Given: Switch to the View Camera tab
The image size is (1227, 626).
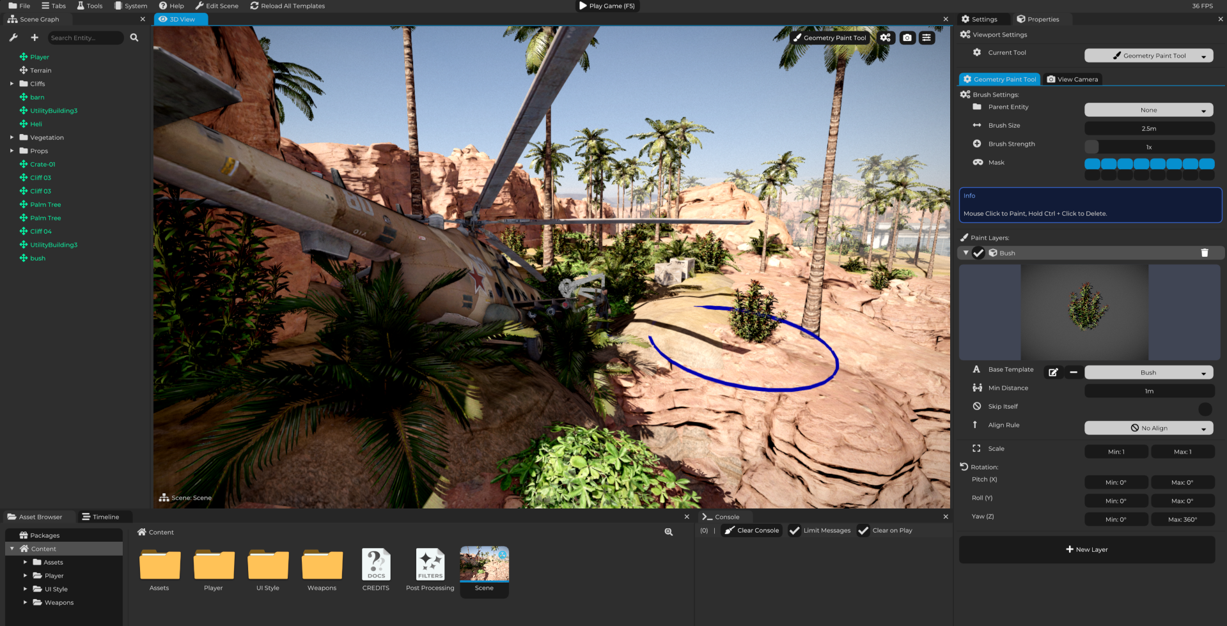Looking at the screenshot, I should pos(1072,79).
